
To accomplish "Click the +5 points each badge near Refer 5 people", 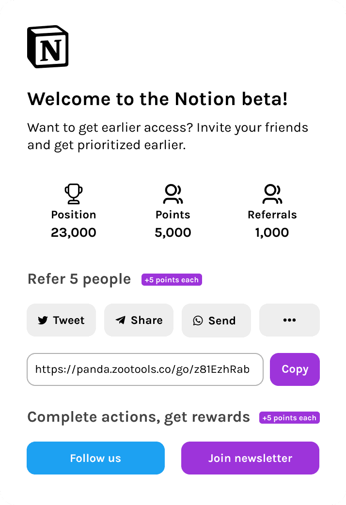I will pyautogui.click(x=172, y=279).
